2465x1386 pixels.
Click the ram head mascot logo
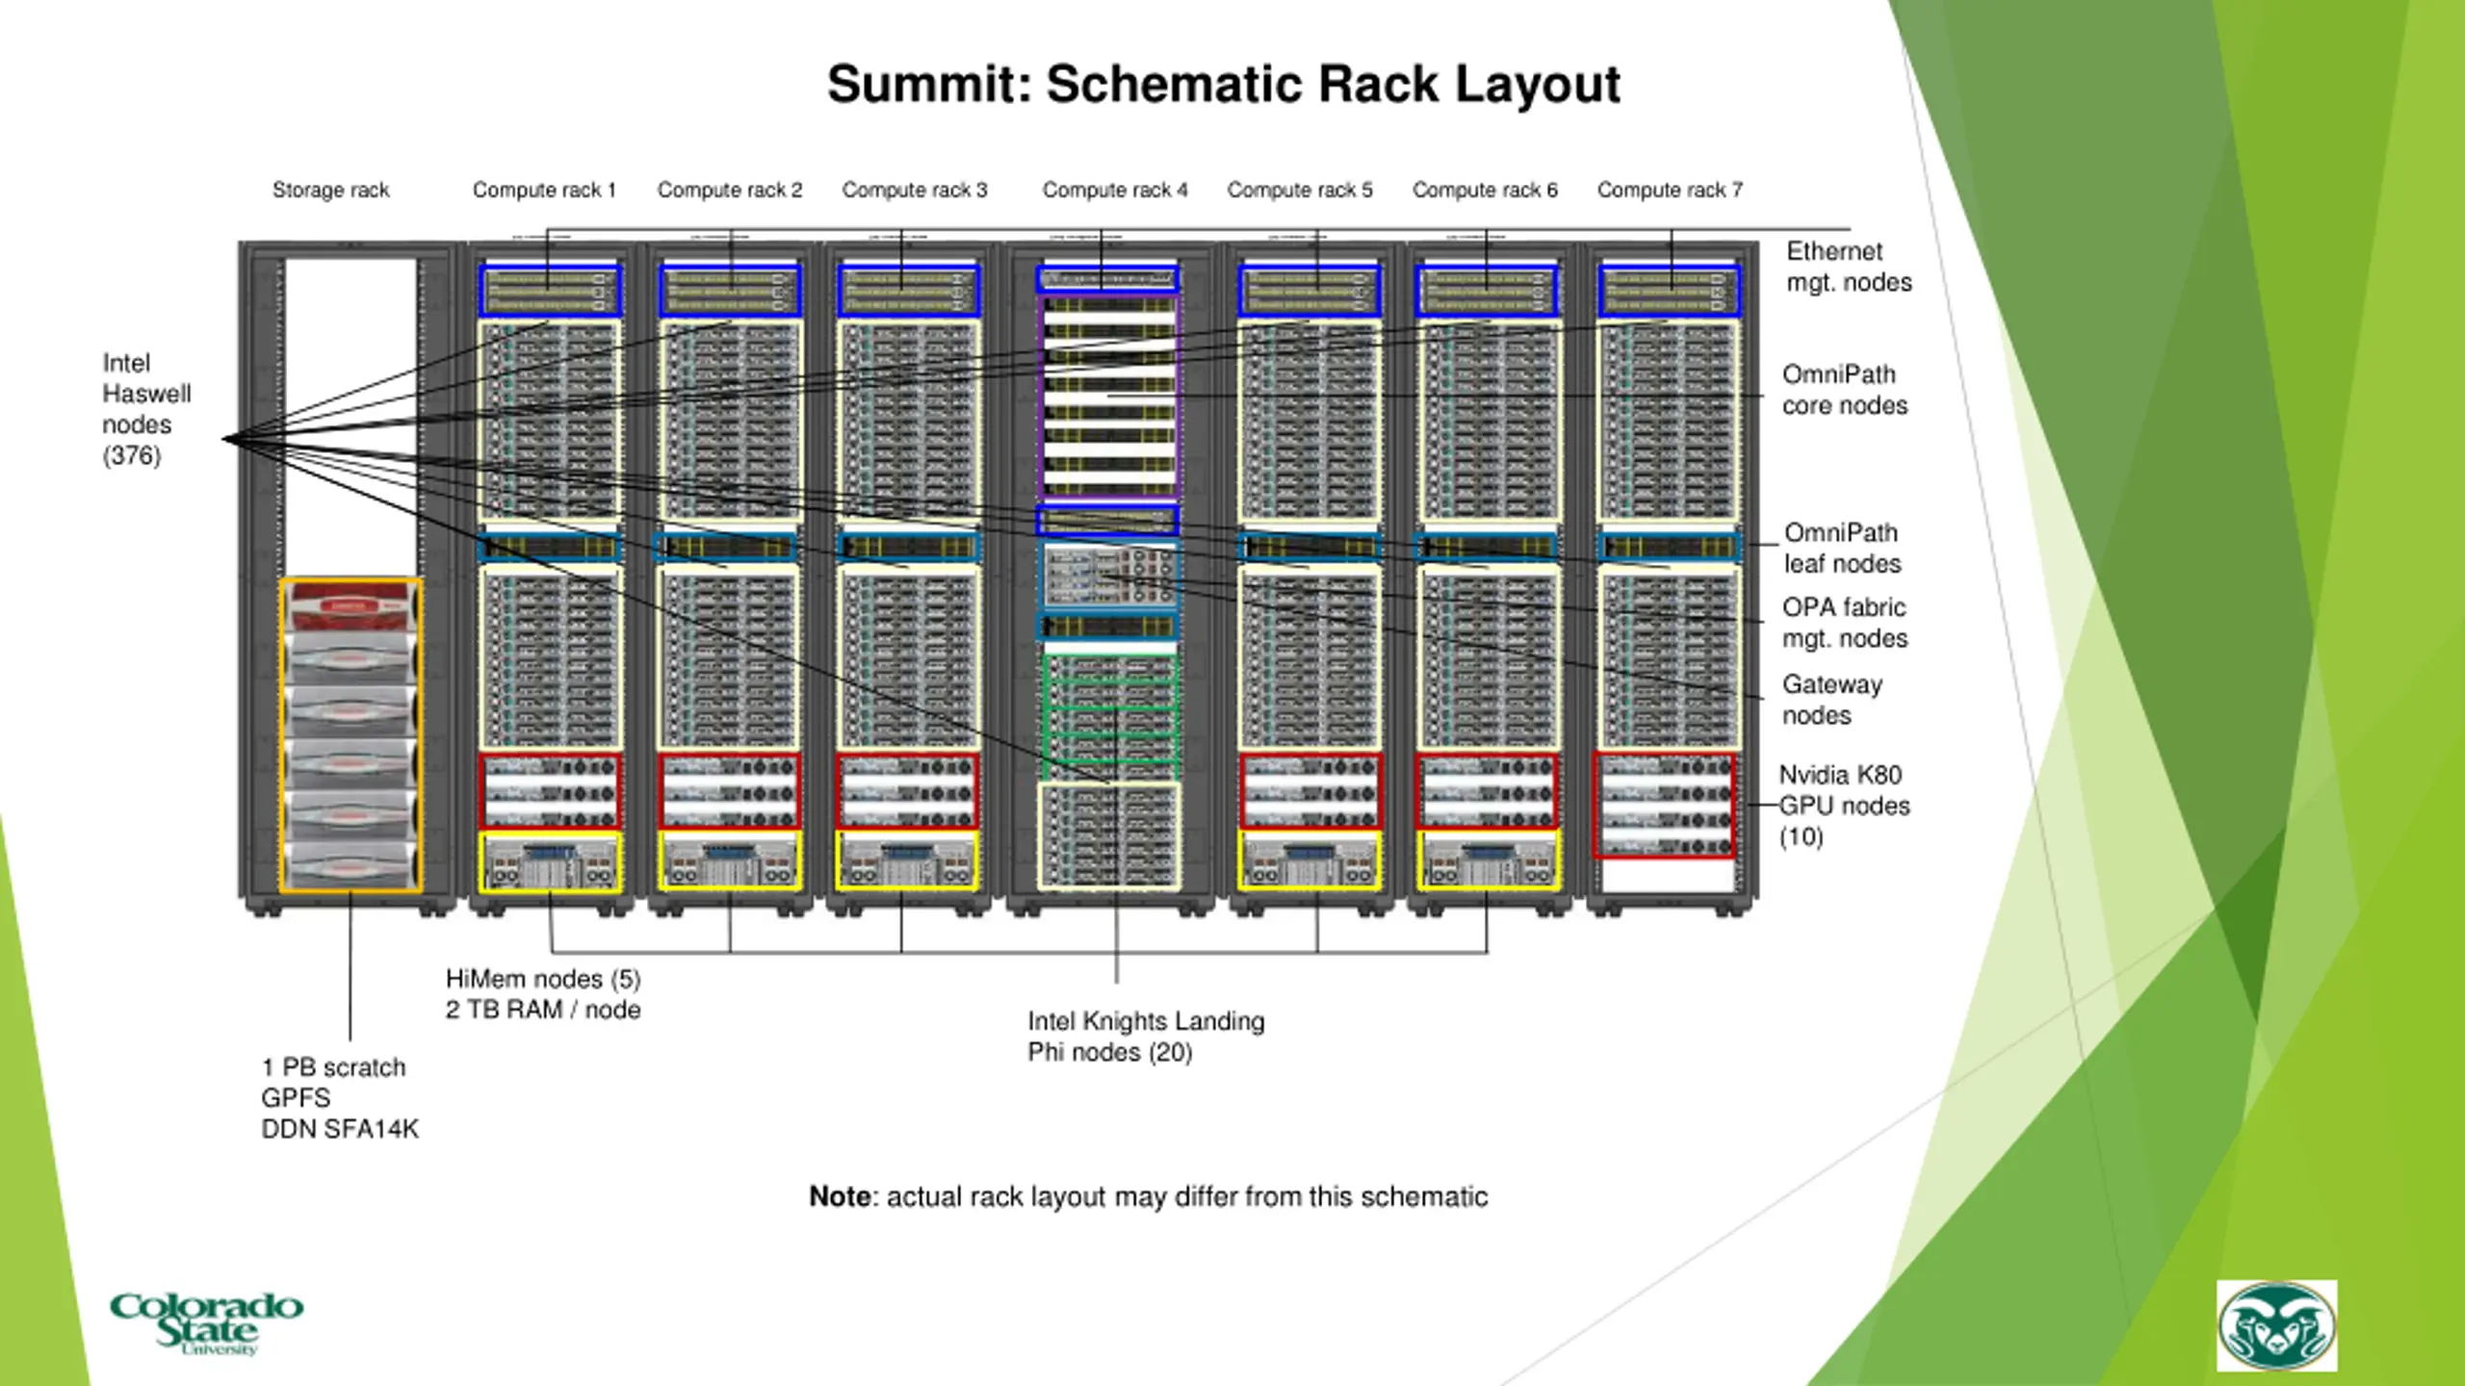[2276, 1325]
